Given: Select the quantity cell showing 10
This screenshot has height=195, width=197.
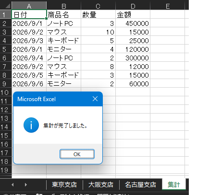Looking at the screenshot, I should pos(98,32).
